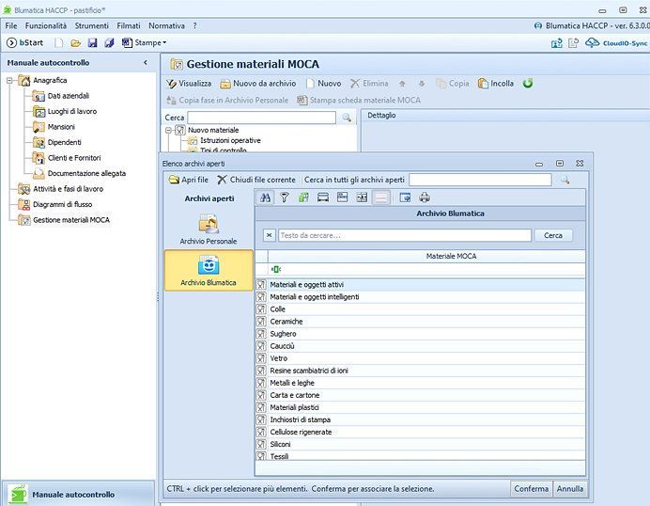Clear search with the X button
Image resolution: width=650 pixels, height=506 pixels.
tap(270, 235)
